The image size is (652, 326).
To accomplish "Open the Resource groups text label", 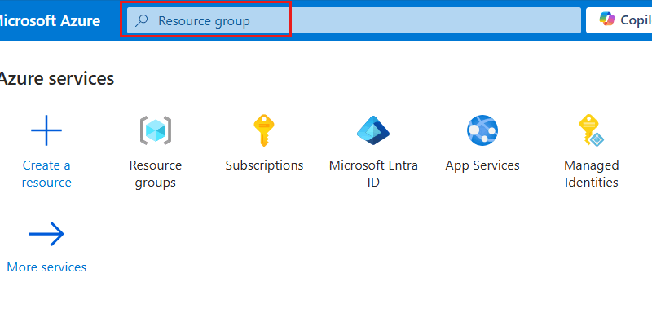I will tap(156, 174).
